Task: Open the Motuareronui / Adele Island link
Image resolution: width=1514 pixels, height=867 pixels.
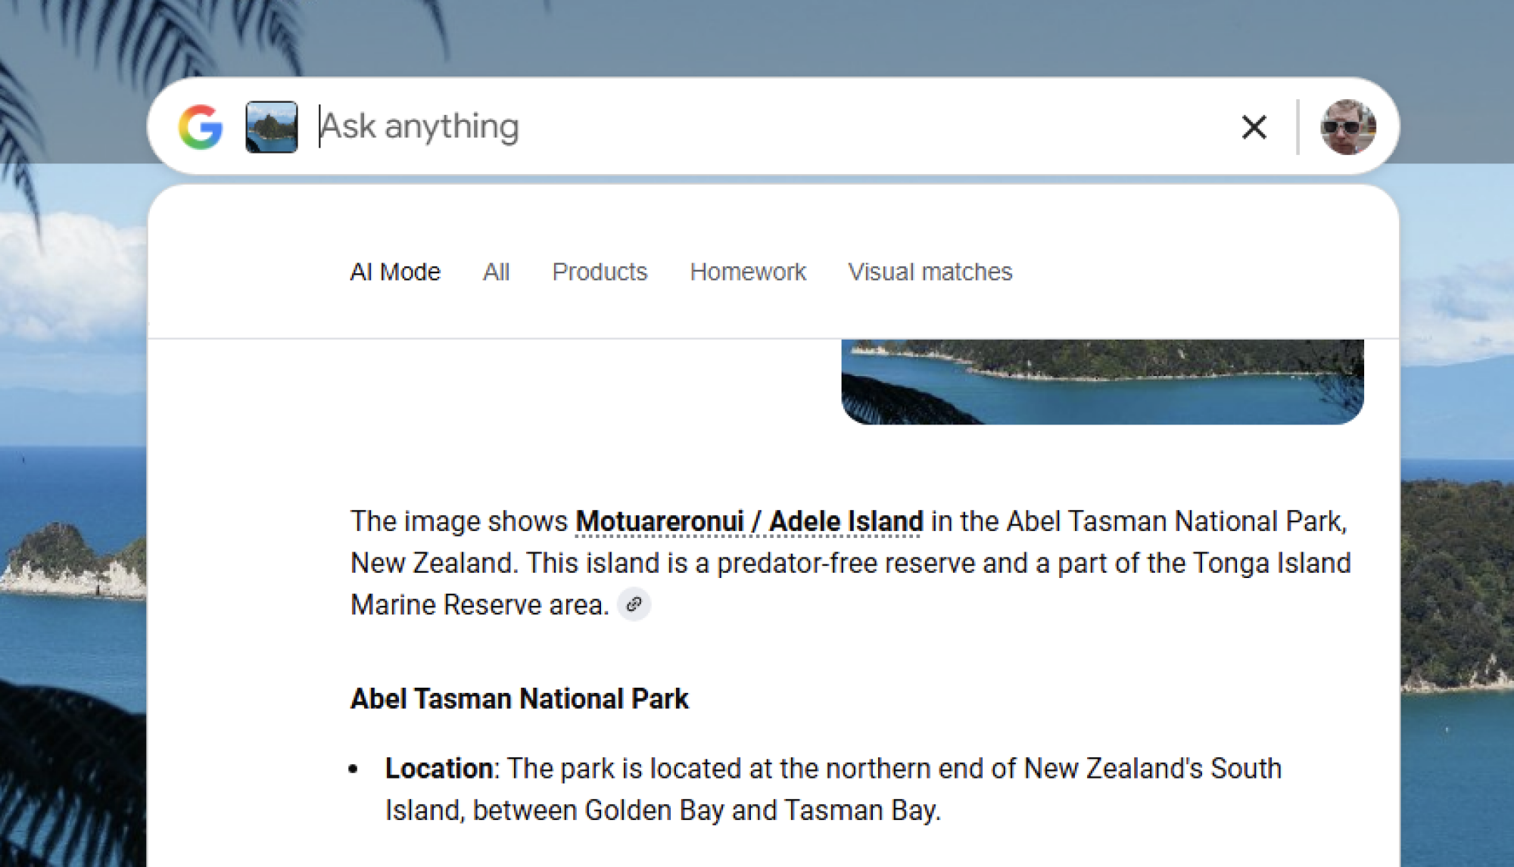Action: click(749, 521)
